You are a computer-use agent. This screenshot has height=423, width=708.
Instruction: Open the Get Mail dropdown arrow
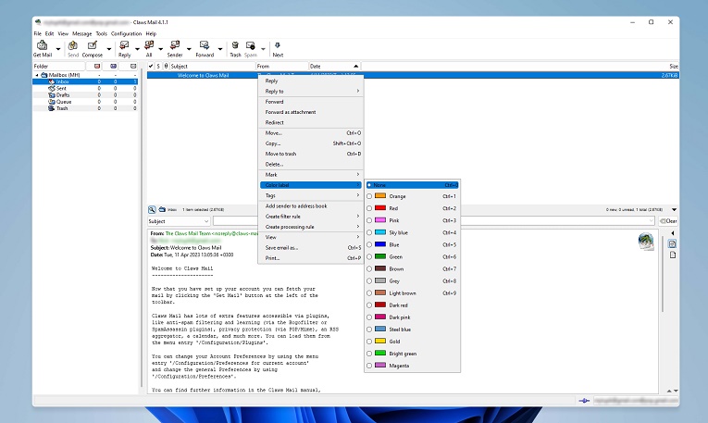pos(57,49)
